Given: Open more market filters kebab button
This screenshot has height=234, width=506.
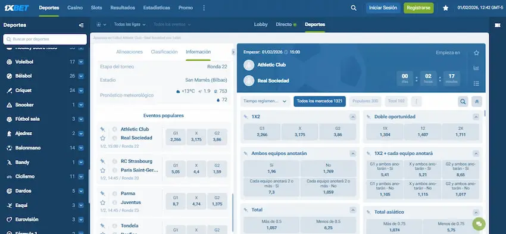Looking at the screenshot, I should coord(416,101).
